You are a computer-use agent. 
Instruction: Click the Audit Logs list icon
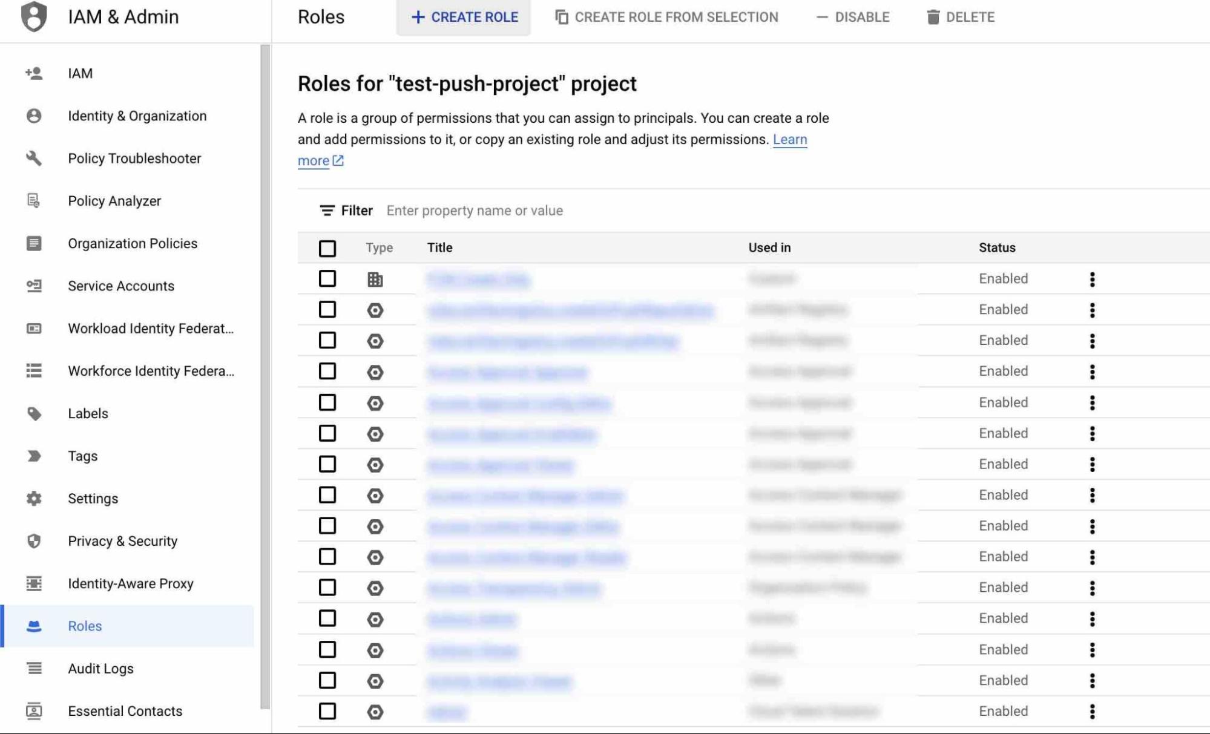[33, 667]
